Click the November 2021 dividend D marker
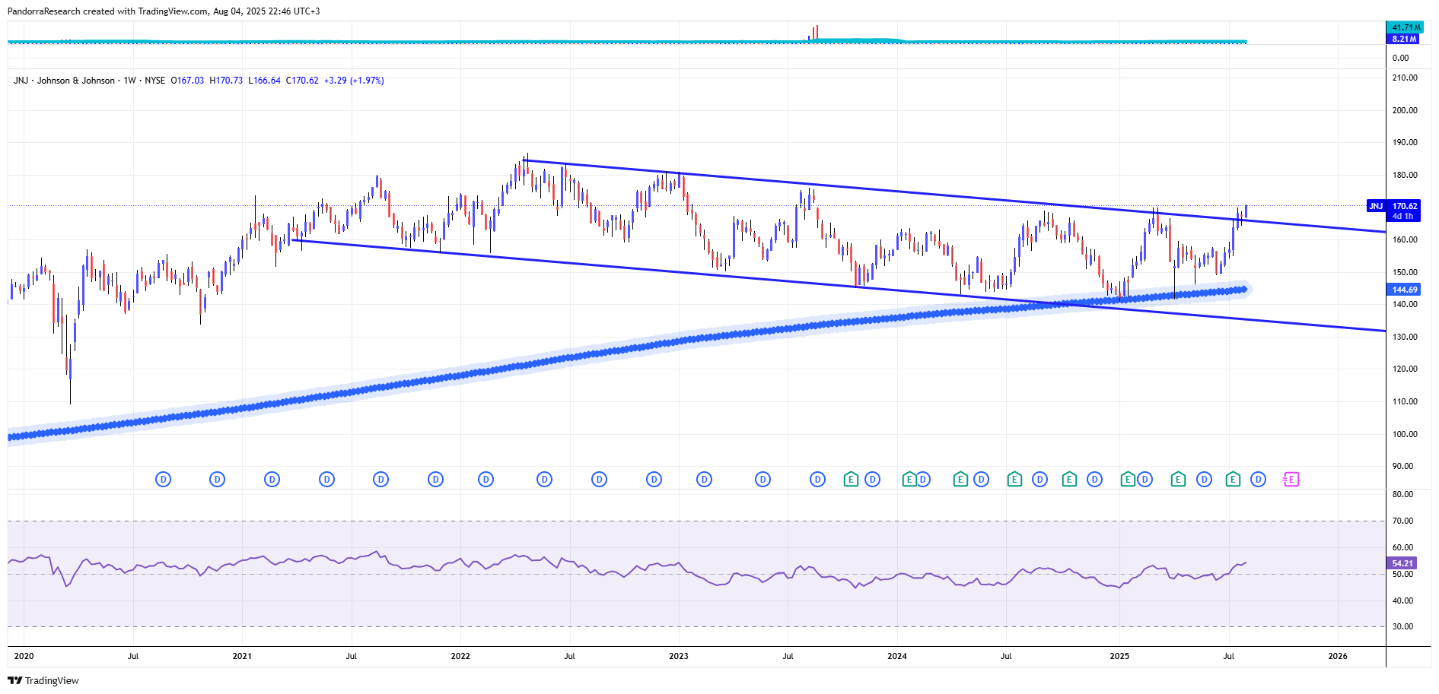This screenshot has width=1439, height=694. [x=435, y=480]
